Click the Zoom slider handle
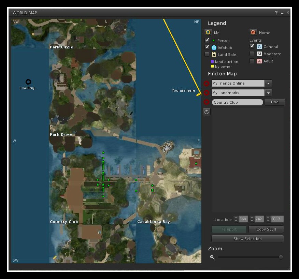 tap(281, 257)
